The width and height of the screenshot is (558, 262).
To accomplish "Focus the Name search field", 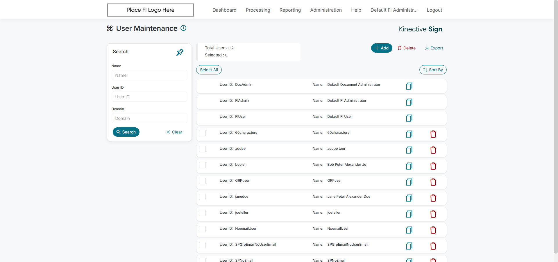I will pos(149,75).
